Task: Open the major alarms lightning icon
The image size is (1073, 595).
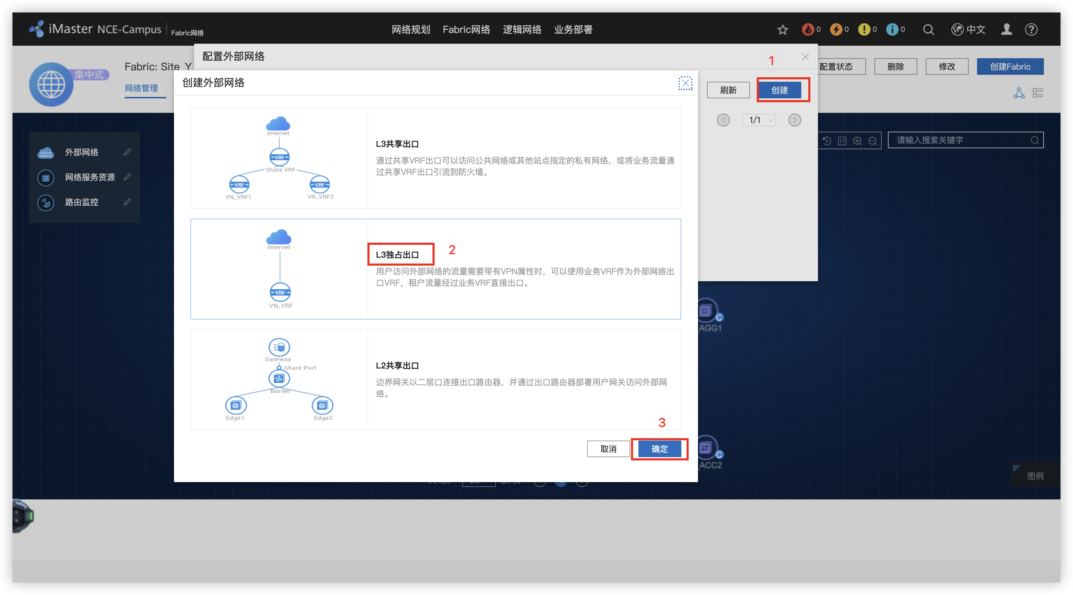Action: click(x=836, y=29)
